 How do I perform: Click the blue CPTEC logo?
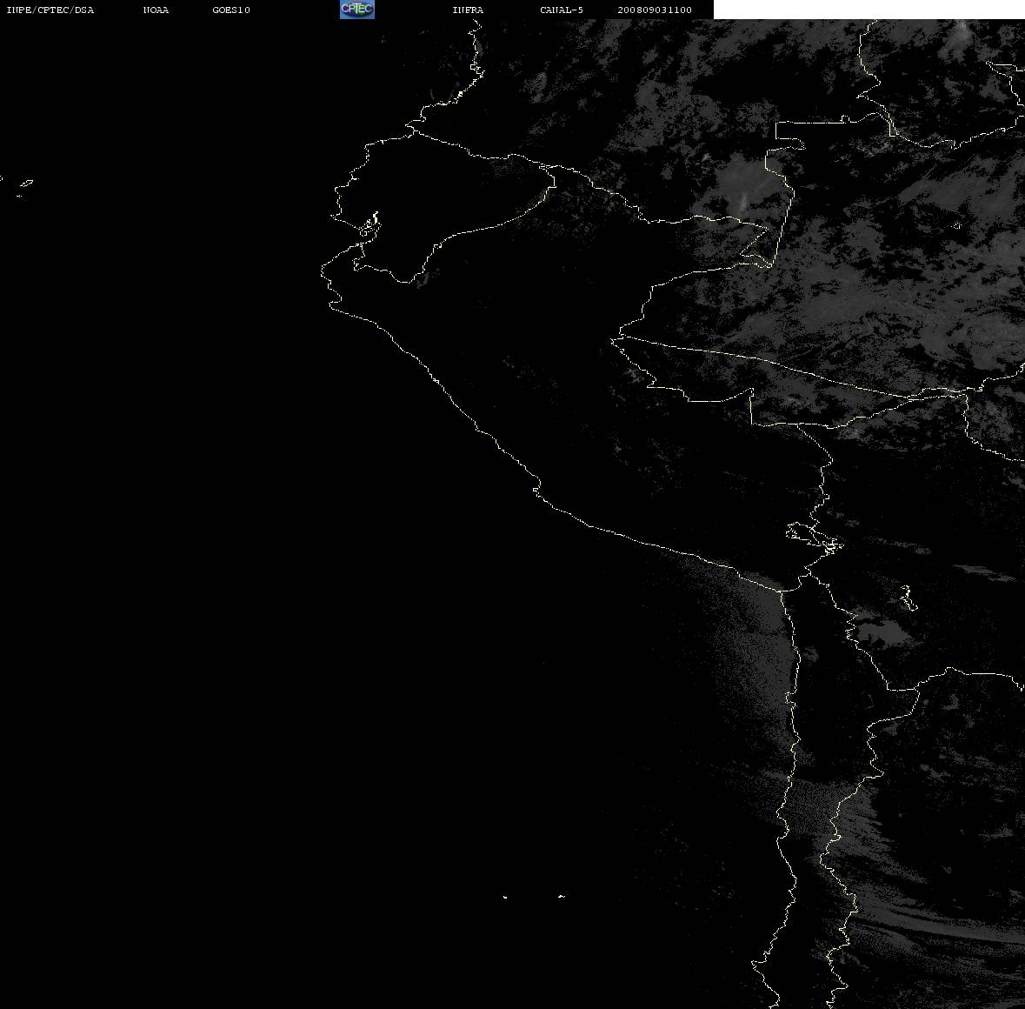tap(357, 10)
